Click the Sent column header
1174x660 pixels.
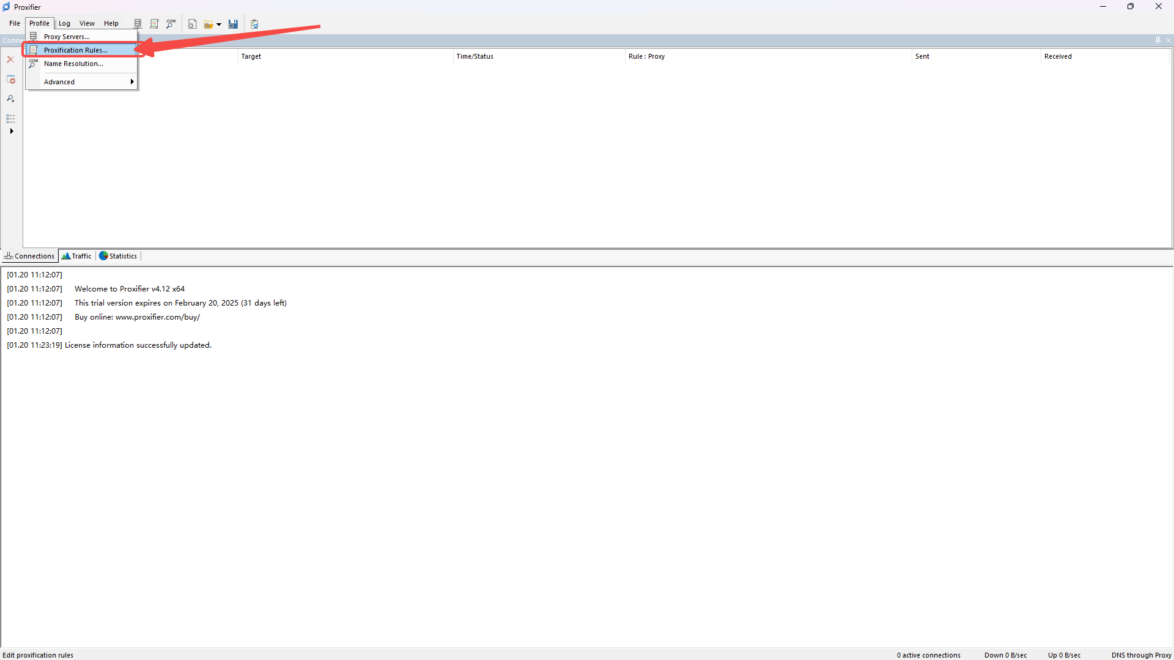click(x=976, y=56)
